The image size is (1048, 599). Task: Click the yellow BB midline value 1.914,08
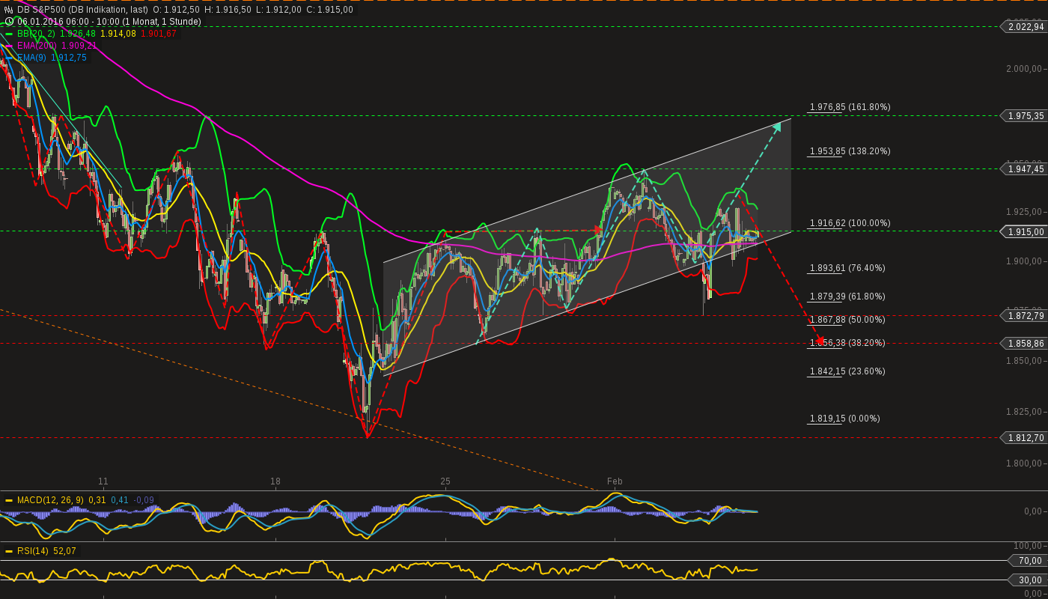[118, 34]
